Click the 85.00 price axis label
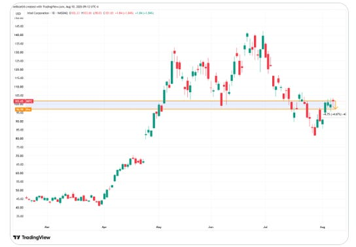356x247 pixels. pos(20,130)
